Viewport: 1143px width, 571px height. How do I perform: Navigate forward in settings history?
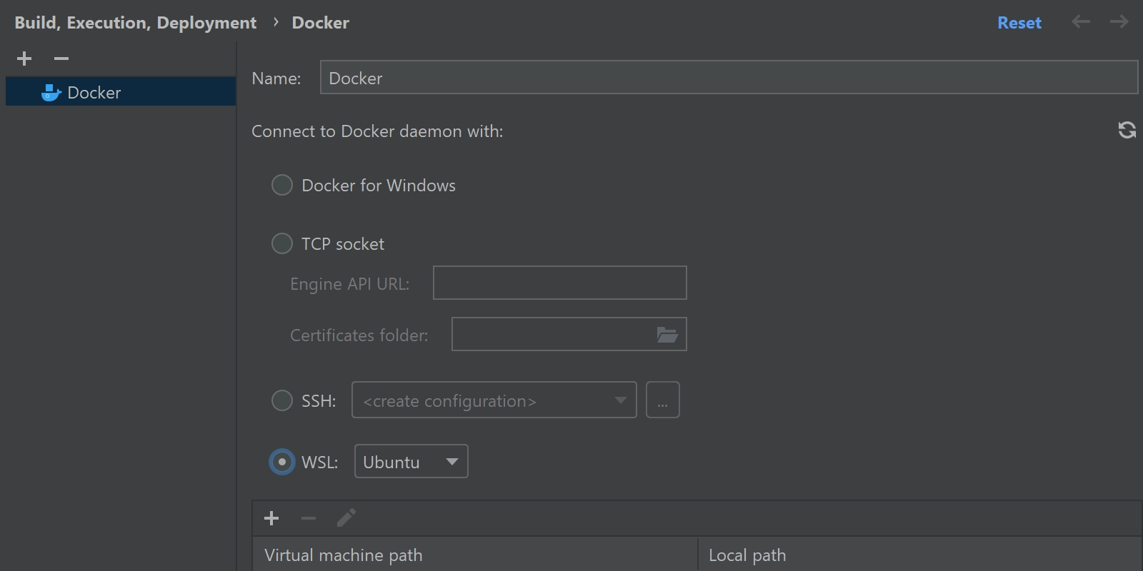tap(1119, 22)
